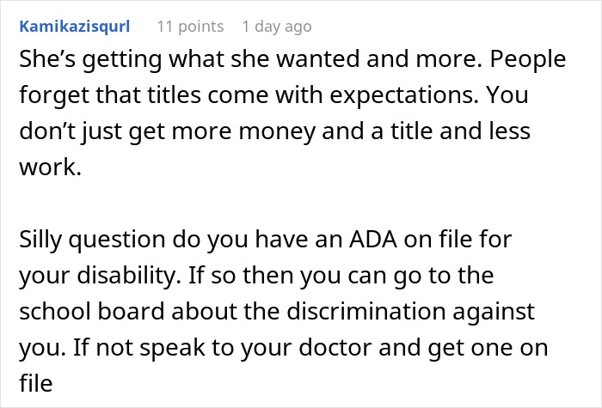Click the word forget starting second line
This screenshot has width=602, height=408.
coord(54,95)
